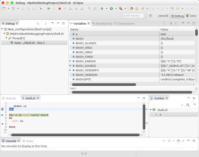Image resolution: width=199 pixels, height=157 pixels.
Task: Click the Variables vertical scrollbar
Action: point(197,33)
